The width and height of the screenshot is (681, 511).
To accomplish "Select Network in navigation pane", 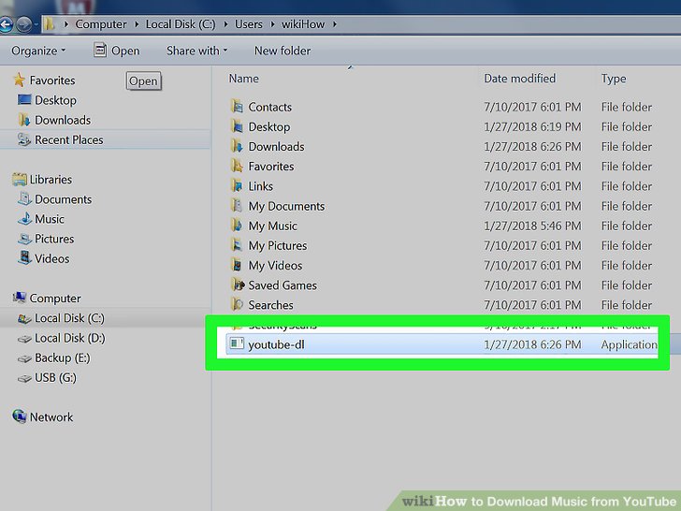I will point(51,417).
